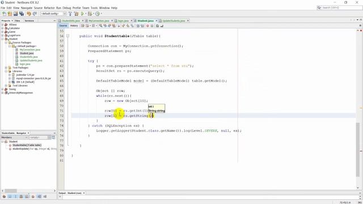Minimize the Projects panel
363x204 pixels.
point(54,20)
